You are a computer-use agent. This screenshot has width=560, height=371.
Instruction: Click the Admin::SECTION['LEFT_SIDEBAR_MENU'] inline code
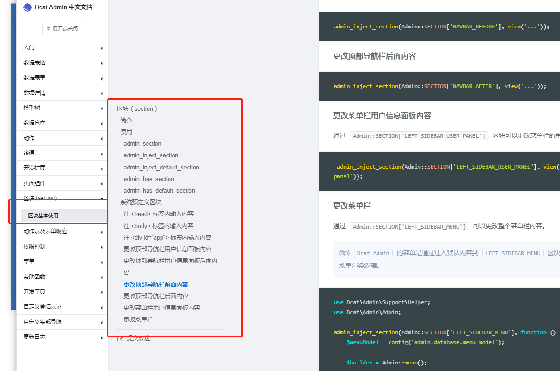point(410,226)
